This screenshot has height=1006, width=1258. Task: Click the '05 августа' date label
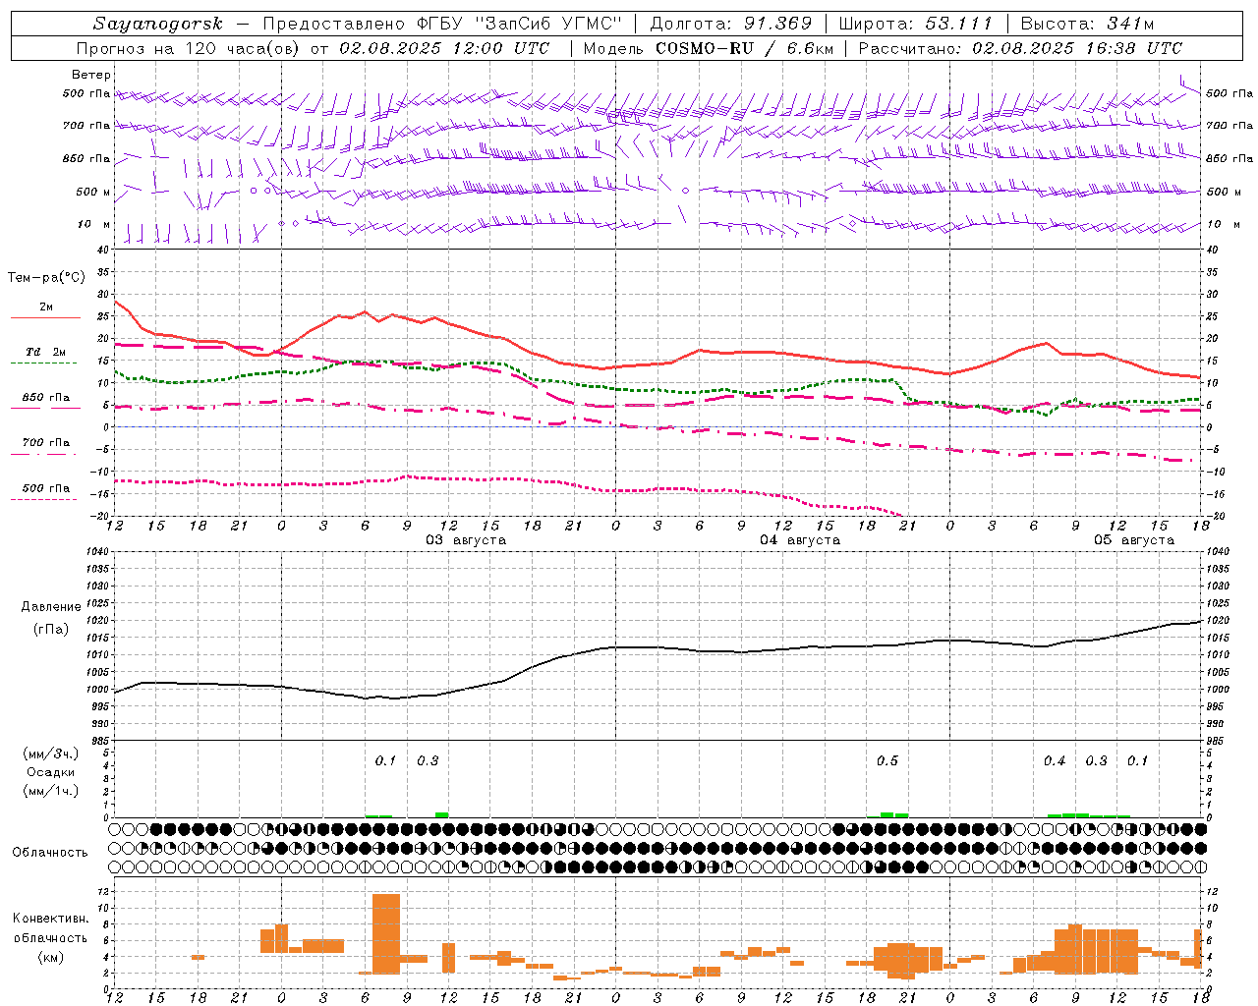pos(1134,540)
